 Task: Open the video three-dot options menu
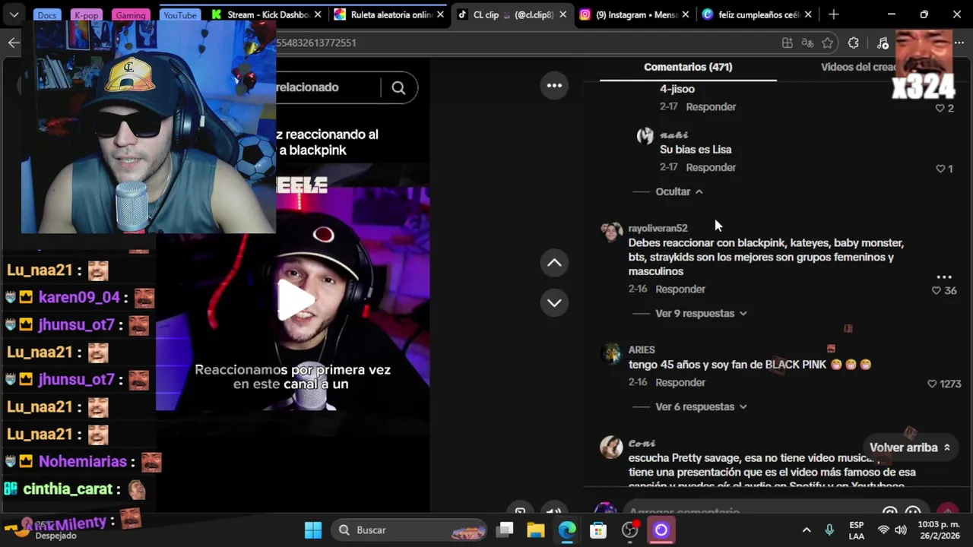point(554,85)
